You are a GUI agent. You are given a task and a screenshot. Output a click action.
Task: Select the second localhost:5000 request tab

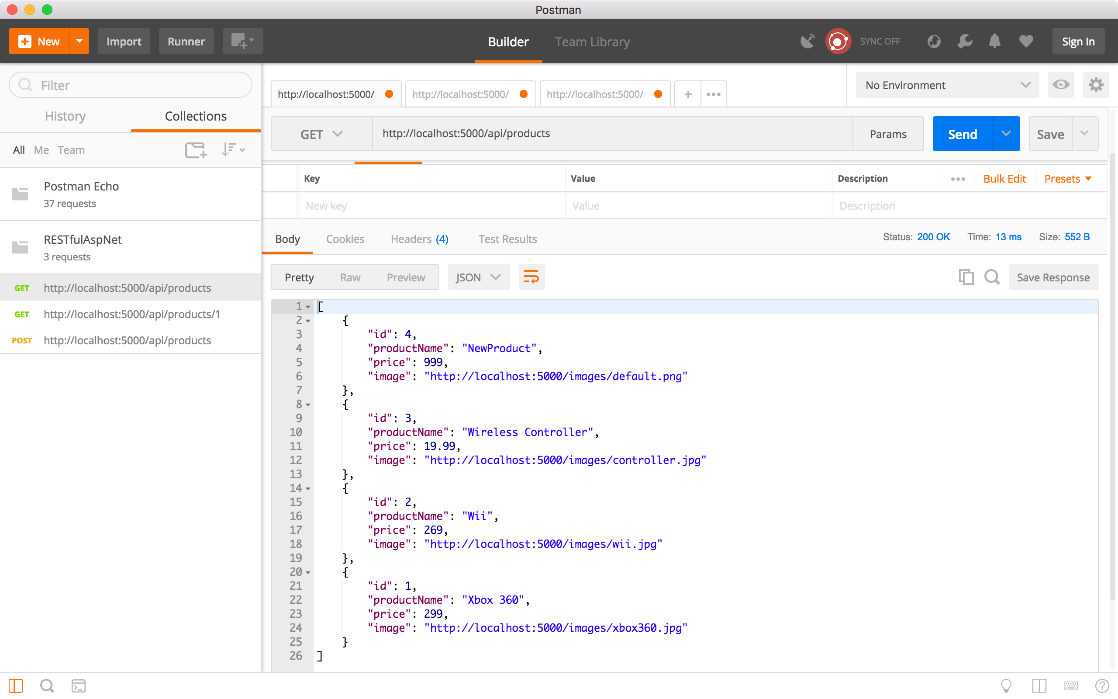470,94
